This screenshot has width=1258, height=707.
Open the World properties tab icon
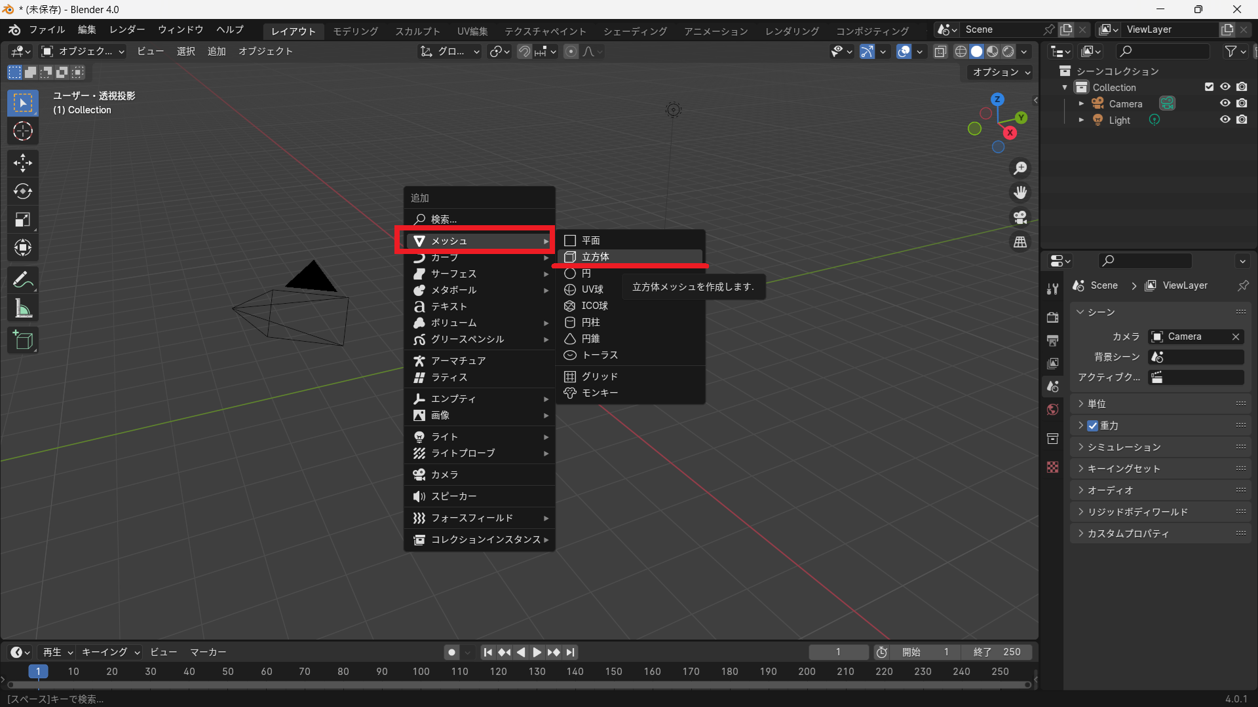click(1053, 410)
